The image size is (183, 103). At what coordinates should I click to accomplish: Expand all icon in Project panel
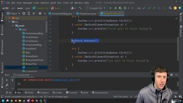(x=29, y=13)
